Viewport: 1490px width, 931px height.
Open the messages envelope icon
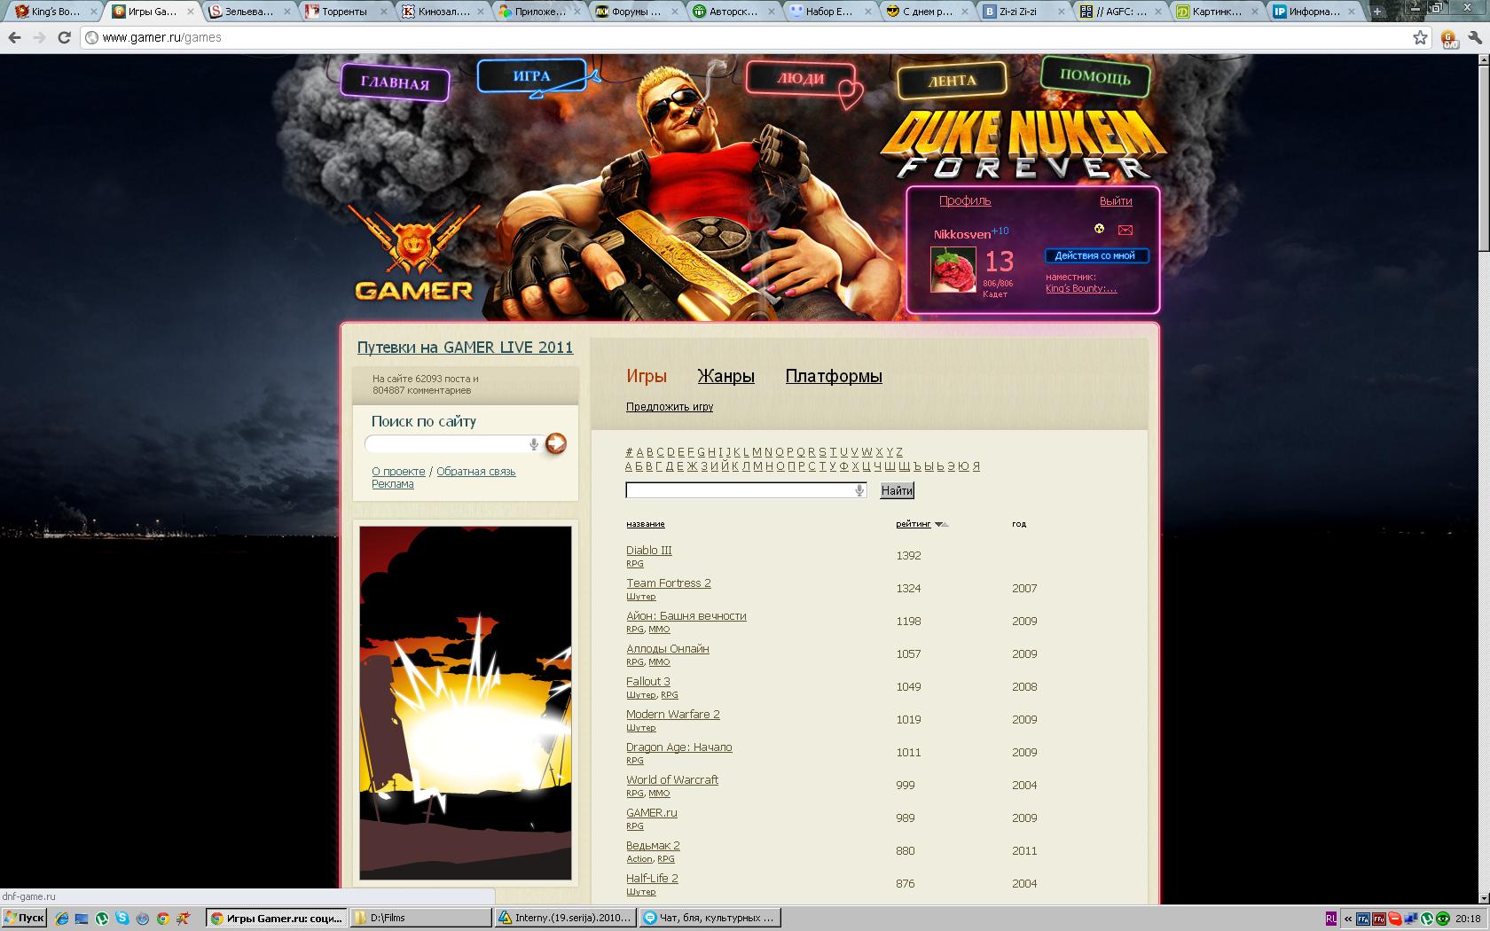tap(1125, 230)
